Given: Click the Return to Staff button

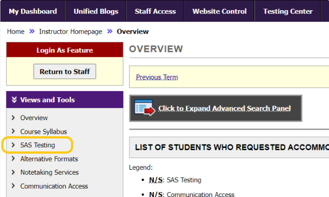Looking at the screenshot, I should (x=65, y=72).
